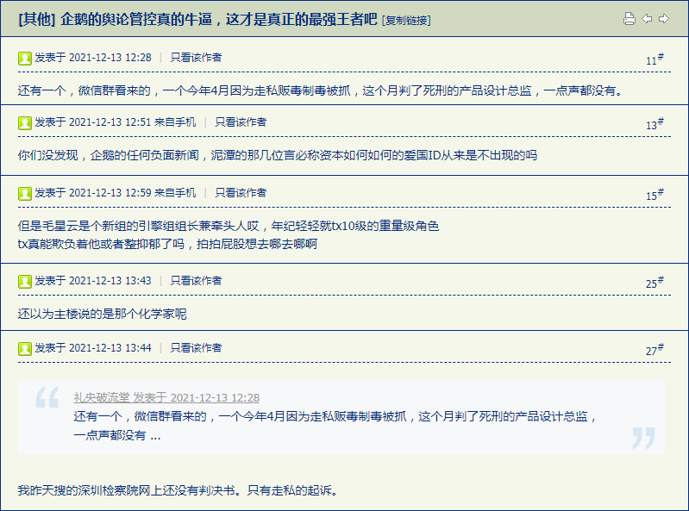689x511 pixels.
Task: Click reply text 我昨天搜的深圳检察院网上还没有判决书
Action: click(x=178, y=490)
